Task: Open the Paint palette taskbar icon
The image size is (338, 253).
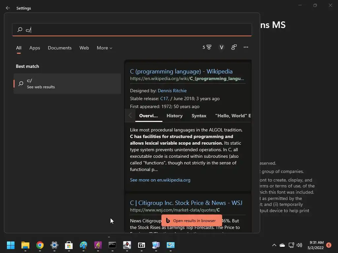Action: click(x=84, y=245)
